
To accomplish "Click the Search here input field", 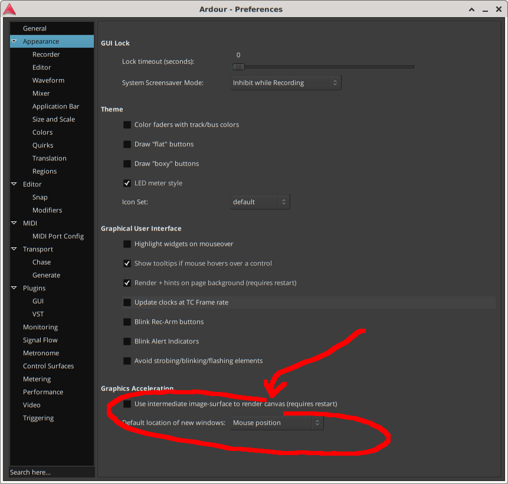I will point(51,472).
